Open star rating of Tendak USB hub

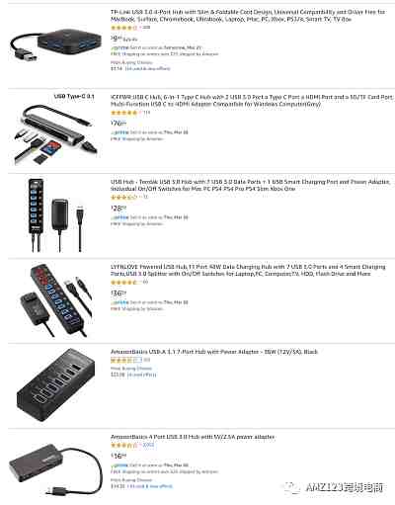123,198
